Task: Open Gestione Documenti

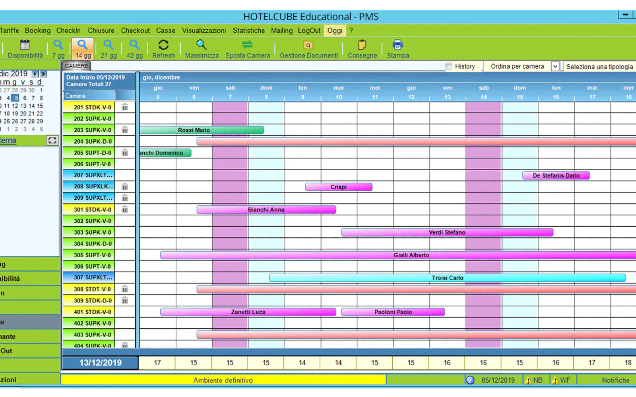Action: pyautogui.click(x=308, y=49)
